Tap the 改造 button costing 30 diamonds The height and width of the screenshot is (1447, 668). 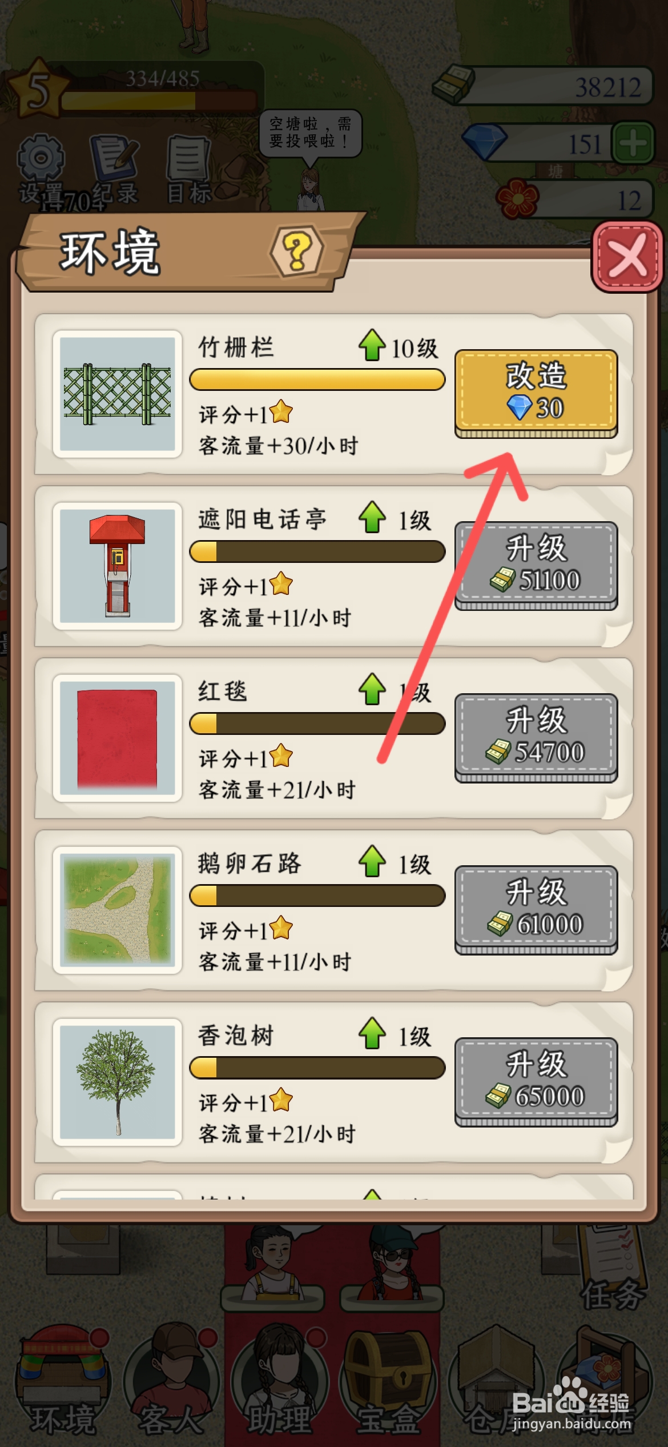[536, 393]
